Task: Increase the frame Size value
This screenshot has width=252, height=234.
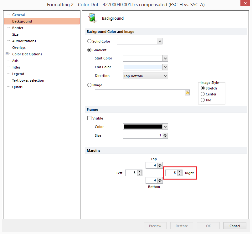Action: click(165, 134)
